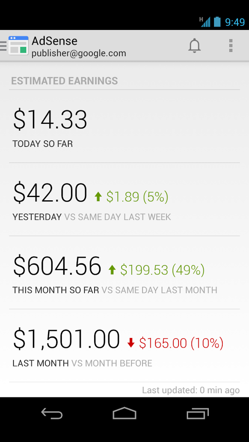
Task: Tap the AdSense title text
Action: [x=54, y=41]
